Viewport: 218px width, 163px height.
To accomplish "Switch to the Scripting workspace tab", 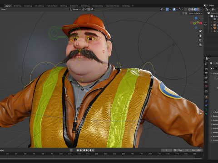I will (126, 6).
